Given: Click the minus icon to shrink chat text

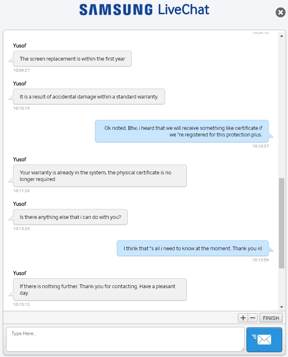Looking at the screenshot, I should [x=253, y=318].
